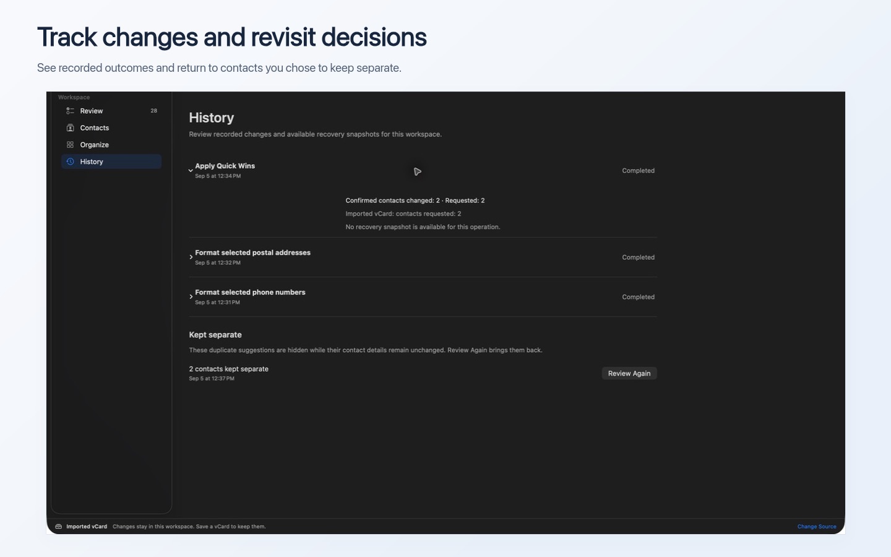Click the History clock icon
Viewport: 891px width, 557px height.
click(x=70, y=162)
